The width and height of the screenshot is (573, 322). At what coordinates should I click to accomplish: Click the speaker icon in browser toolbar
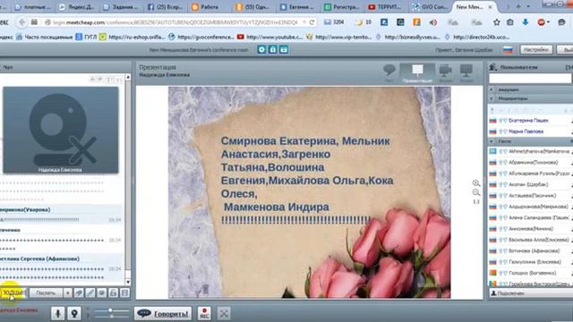(433, 22)
